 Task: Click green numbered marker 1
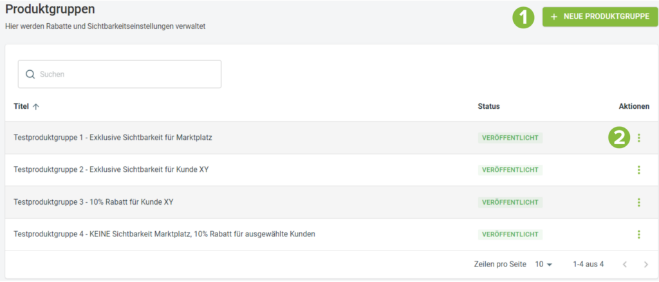[x=523, y=17]
